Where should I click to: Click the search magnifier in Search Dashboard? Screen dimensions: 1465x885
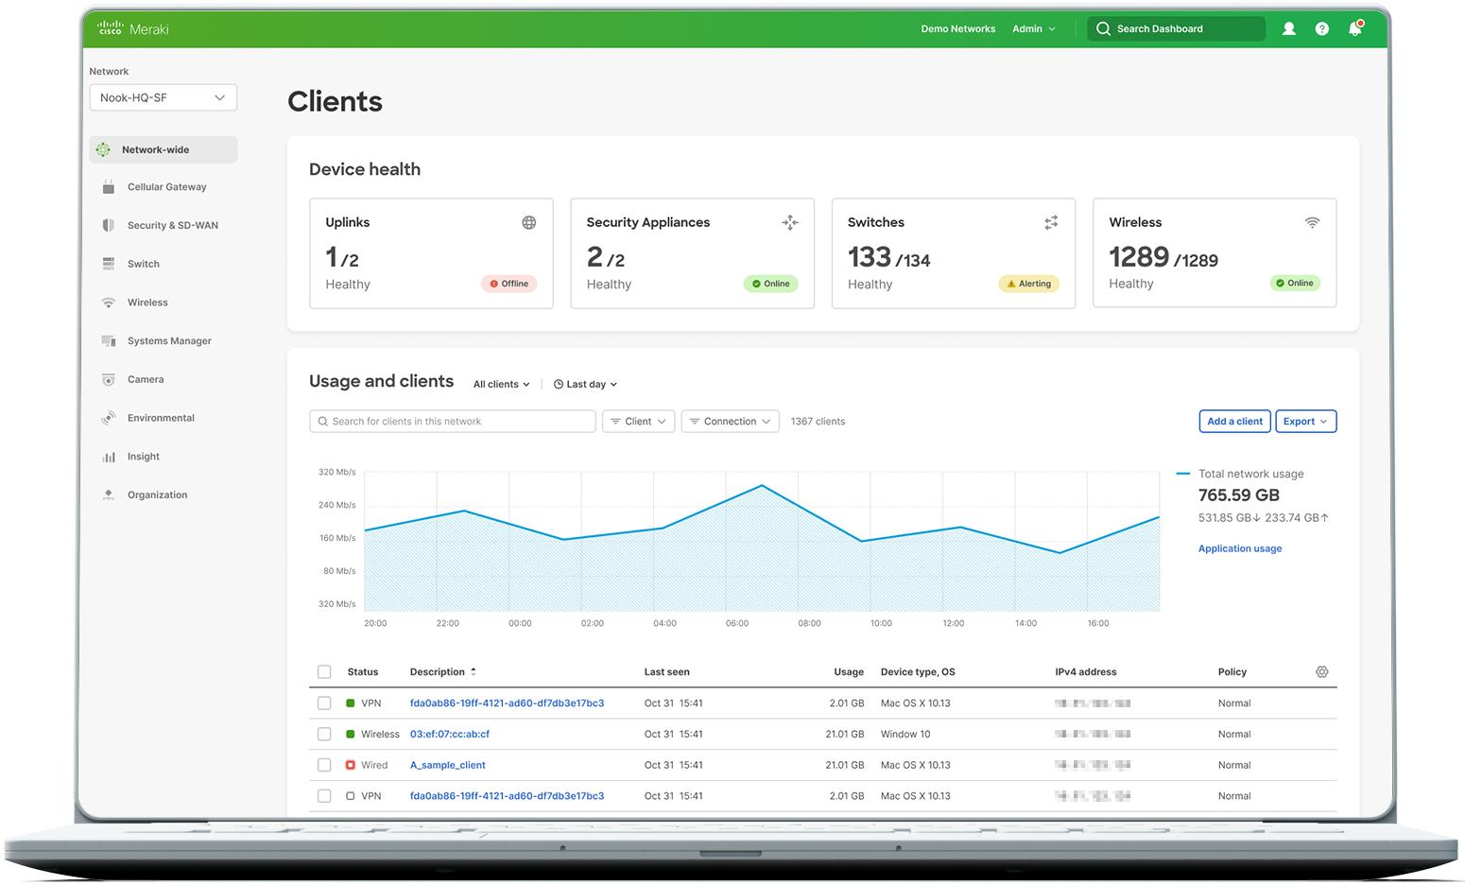click(1103, 28)
